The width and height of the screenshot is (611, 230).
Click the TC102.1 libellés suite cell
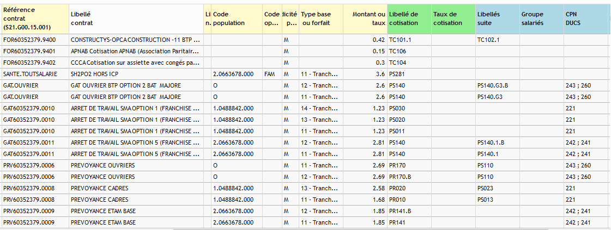pos(497,40)
